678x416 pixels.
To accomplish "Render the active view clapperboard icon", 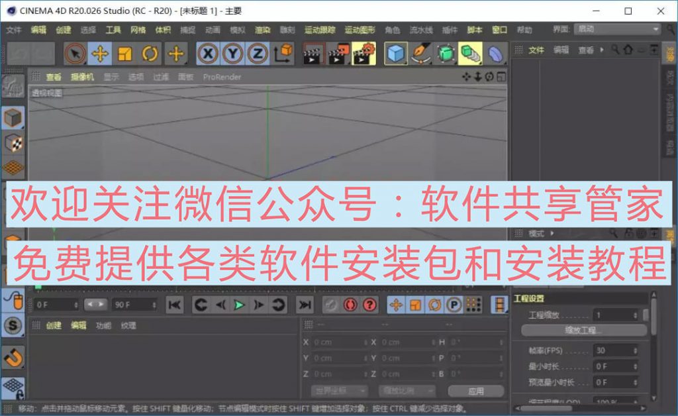I will [313, 54].
